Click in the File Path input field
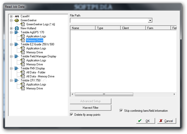Screen dimensions: 187x134 (x=109, y=21)
